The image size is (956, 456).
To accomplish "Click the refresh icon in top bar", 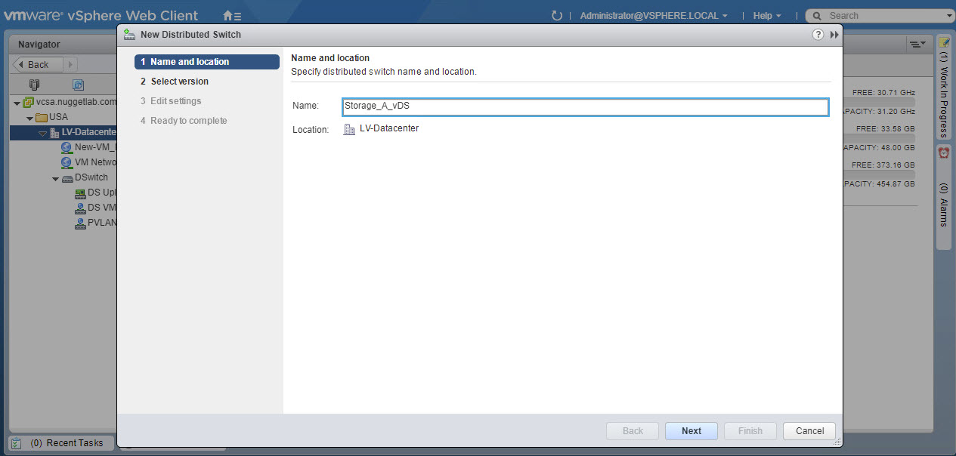I will 557,15.
